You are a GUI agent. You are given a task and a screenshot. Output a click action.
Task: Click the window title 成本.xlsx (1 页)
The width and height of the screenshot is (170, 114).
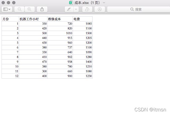coord(87,3)
